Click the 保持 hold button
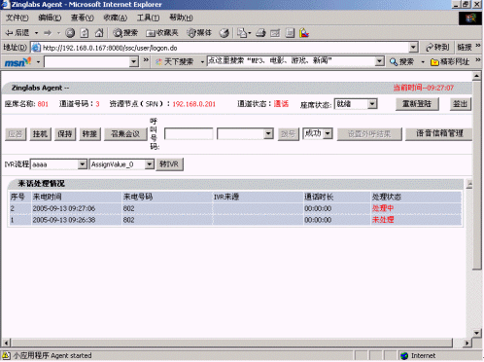 coord(65,134)
